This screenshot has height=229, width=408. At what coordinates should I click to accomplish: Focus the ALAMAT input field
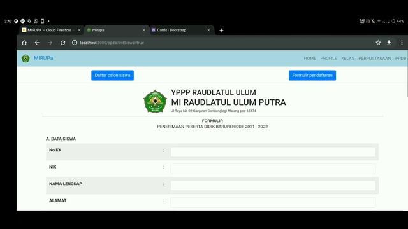coord(273,202)
